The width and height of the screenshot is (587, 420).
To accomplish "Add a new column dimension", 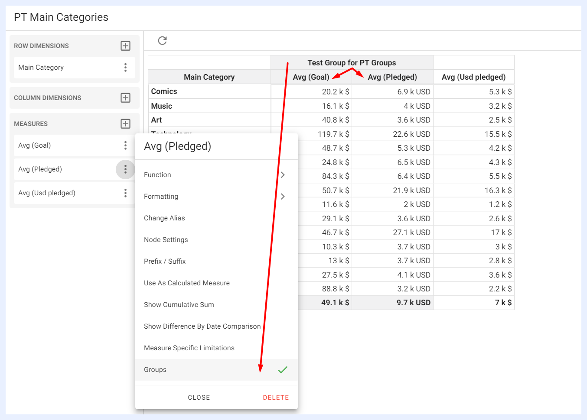I will (x=125, y=98).
